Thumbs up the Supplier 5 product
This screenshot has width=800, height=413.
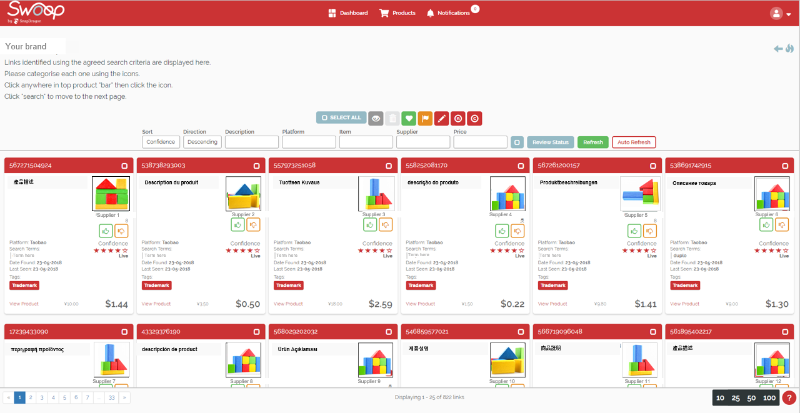634,231
